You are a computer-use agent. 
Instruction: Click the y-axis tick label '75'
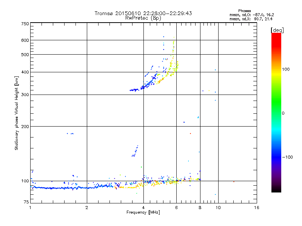pos(26,202)
